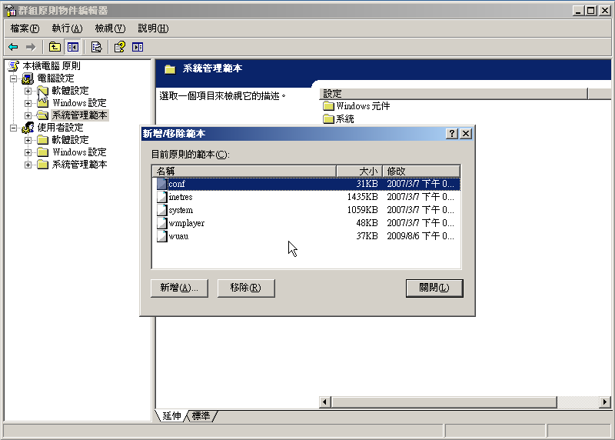
Task: Click the 系統 folder icon in settings list
Action: click(x=328, y=119)
